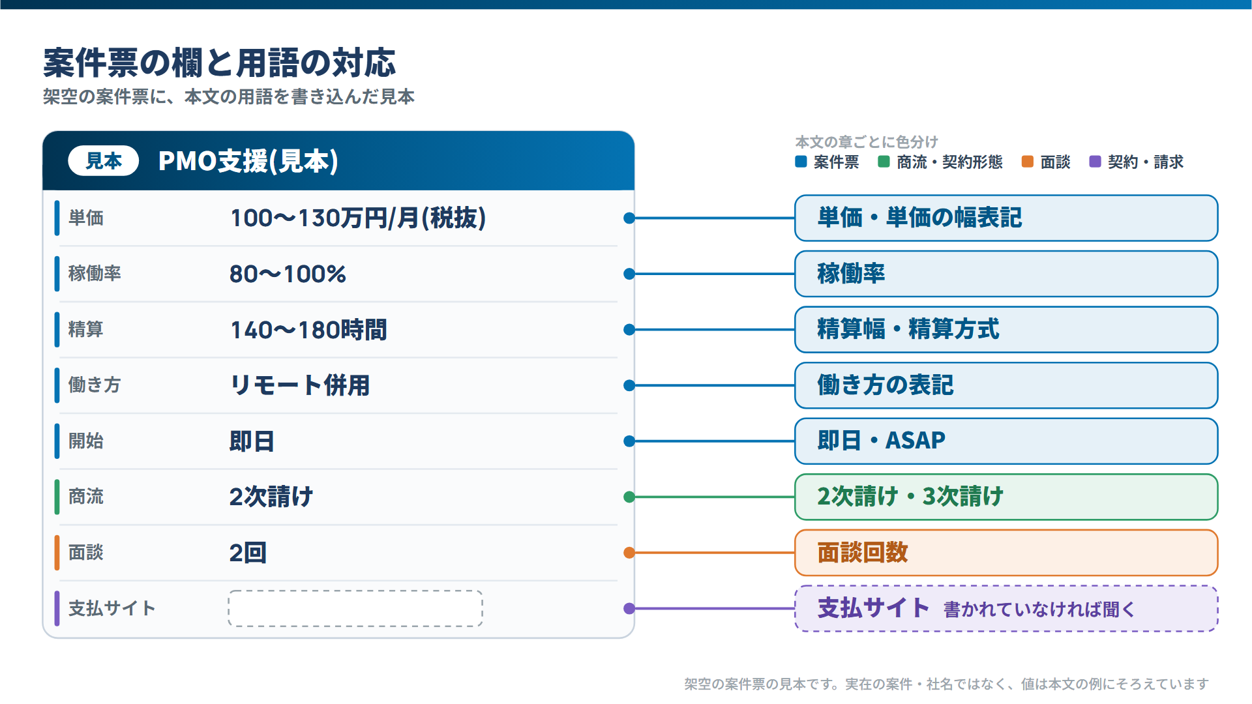Viewport: 1252px width, 704px height.
Task: Click the 支払サイト row label
Action: [112, 608]
